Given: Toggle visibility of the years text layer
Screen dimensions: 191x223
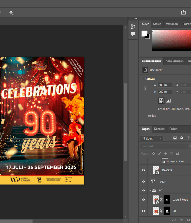Looking at the screenshot, I should [143, 181].
